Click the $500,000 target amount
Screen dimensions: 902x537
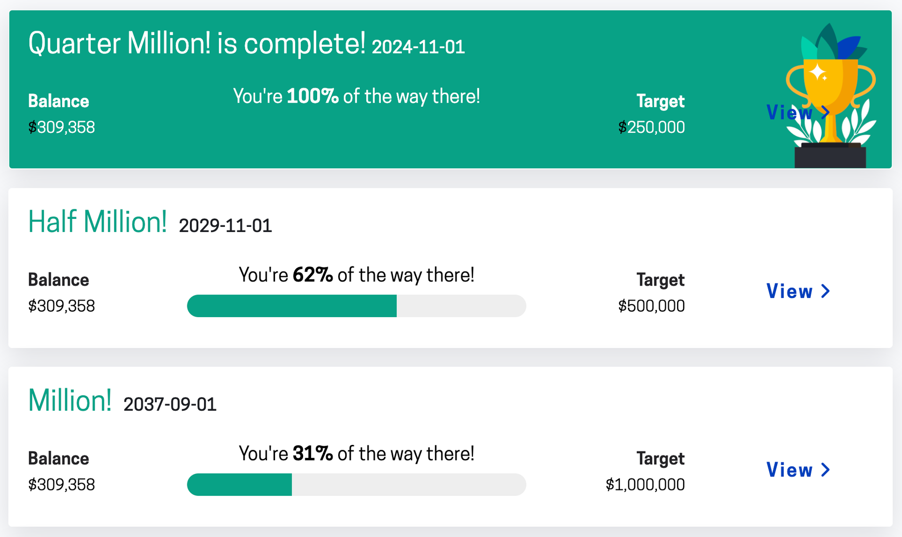[652, 306]
